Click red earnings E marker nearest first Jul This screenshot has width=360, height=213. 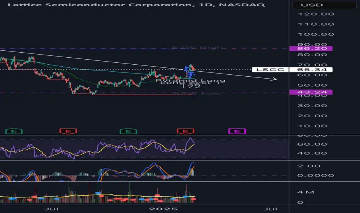tap(68, 131)
